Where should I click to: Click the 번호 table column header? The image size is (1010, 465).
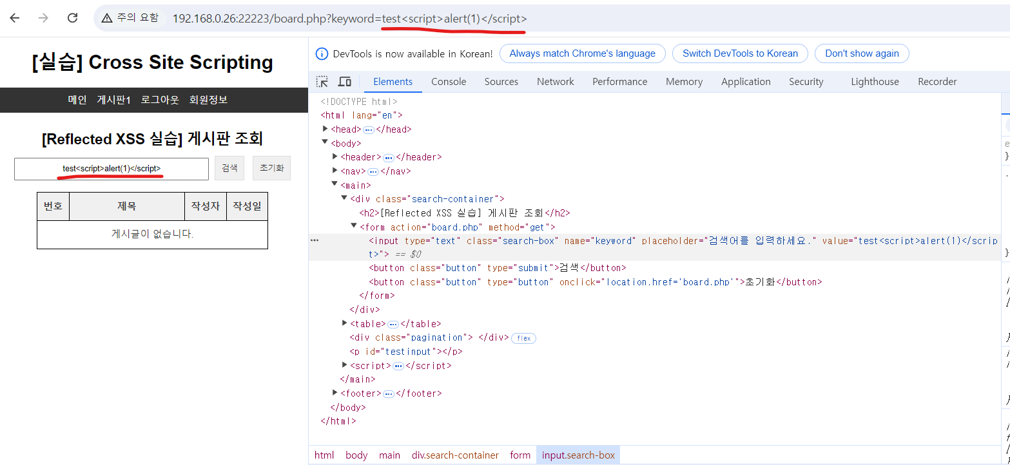53,206
